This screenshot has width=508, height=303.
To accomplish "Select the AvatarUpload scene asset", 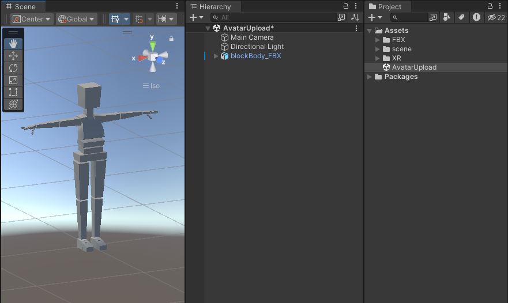I will (x=413, y=67).
